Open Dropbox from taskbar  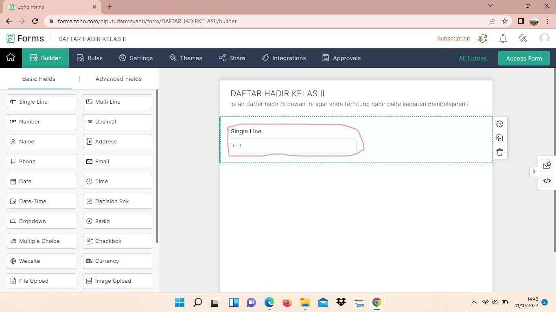(341, 302)
